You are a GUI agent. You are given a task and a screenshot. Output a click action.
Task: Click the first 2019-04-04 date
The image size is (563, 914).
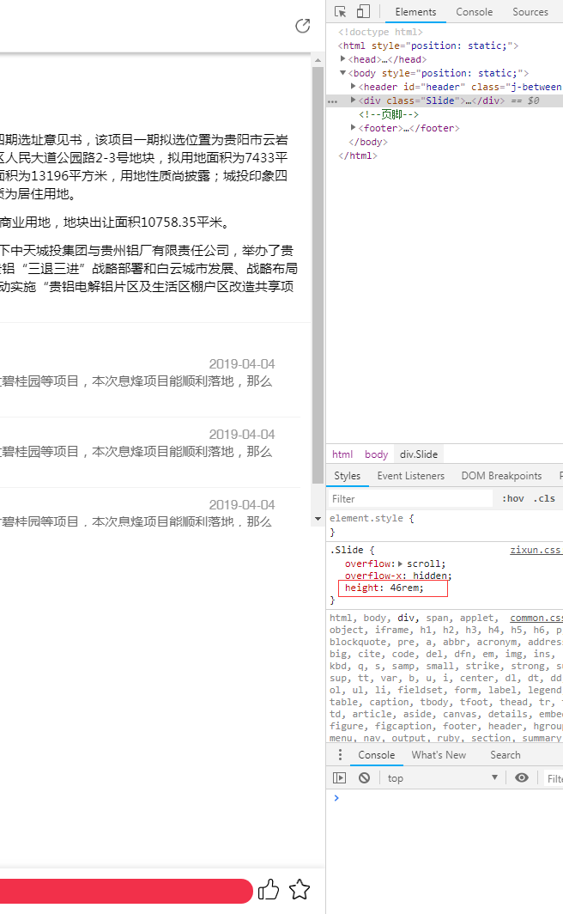(242, 363)
